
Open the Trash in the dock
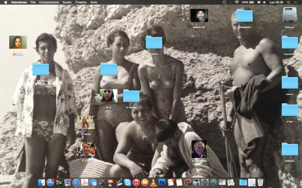260,182
